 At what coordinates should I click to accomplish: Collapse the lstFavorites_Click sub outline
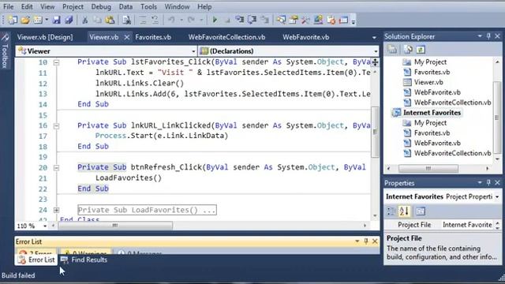pos(56,62)
